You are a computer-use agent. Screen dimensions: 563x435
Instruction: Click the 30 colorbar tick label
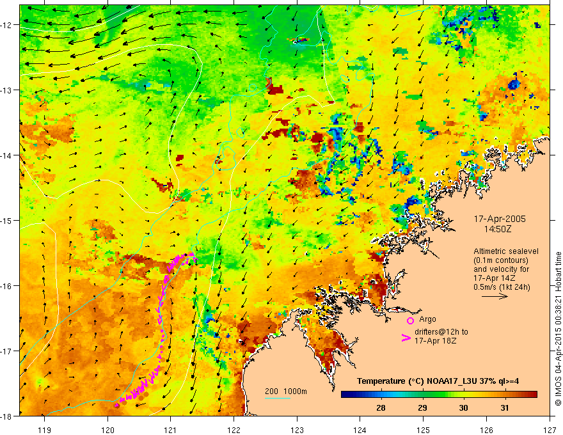(464, 407)
